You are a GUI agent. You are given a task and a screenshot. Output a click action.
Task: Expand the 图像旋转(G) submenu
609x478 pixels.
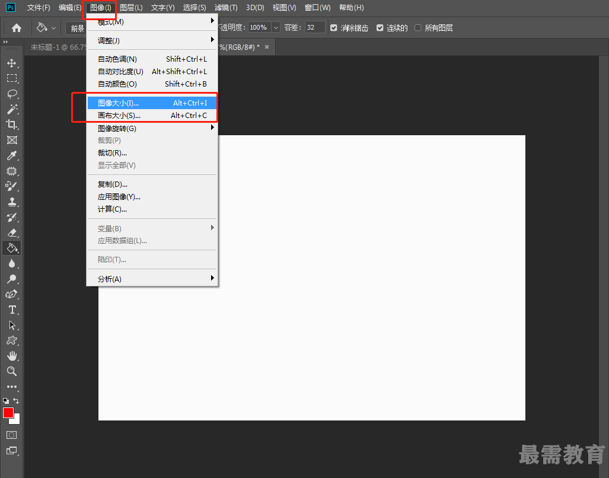tap(151, 128)
